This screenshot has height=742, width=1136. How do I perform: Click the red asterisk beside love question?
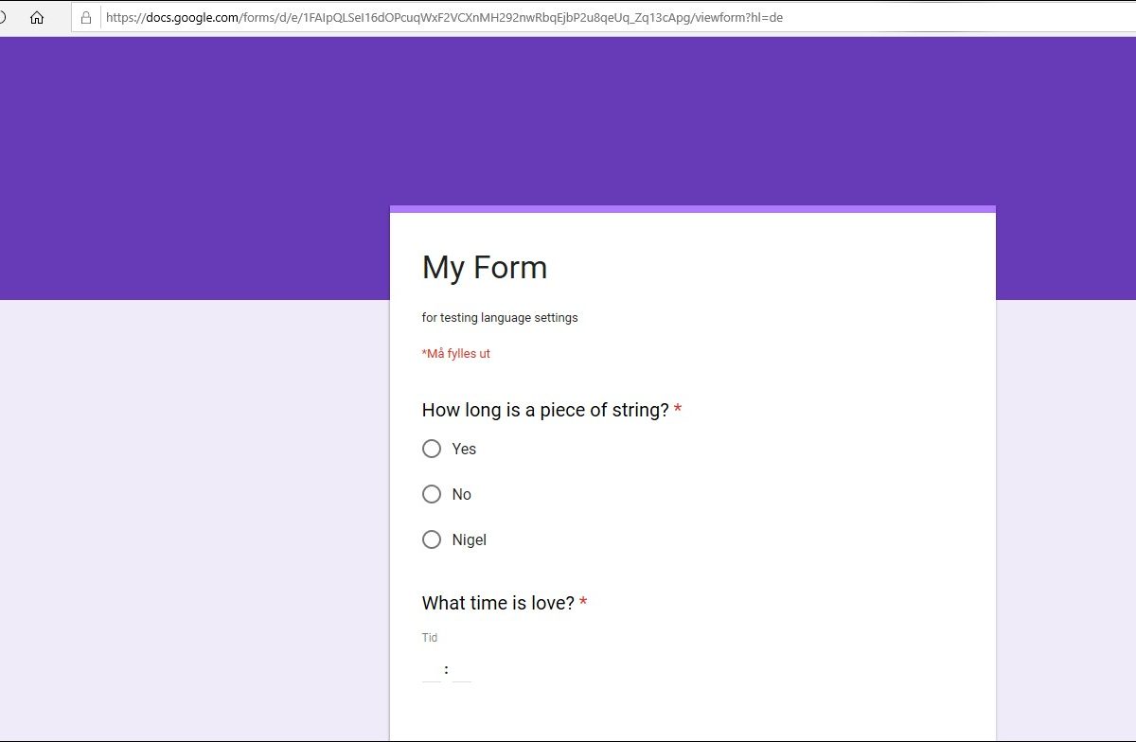tap(583, 603)
